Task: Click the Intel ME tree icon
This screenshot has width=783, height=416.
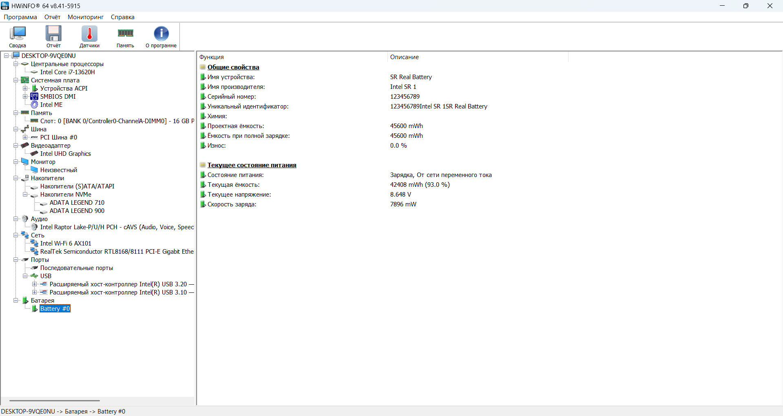Action: point(34,105)
